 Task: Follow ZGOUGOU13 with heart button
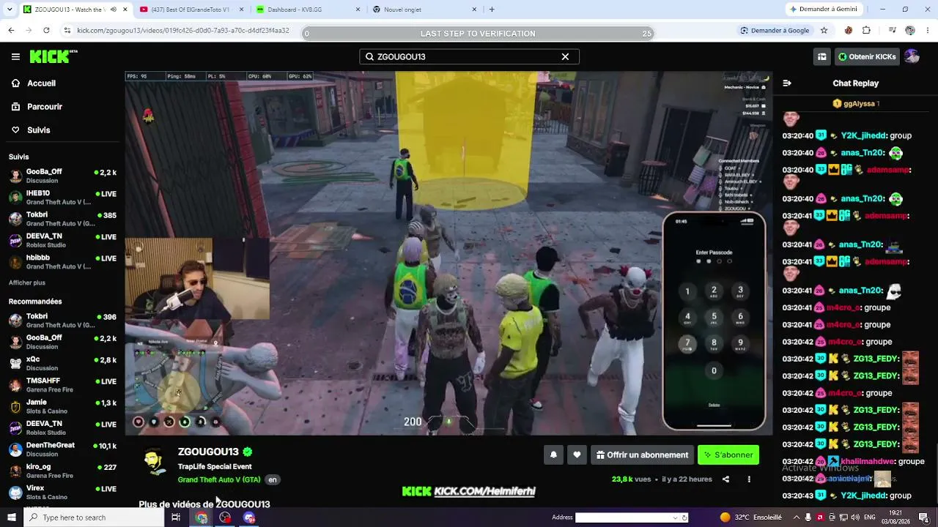tap(577, 455)
